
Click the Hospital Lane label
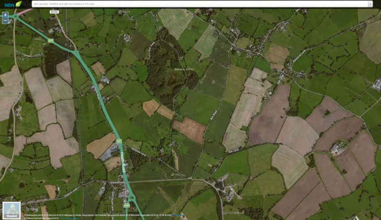pos(138,152)
